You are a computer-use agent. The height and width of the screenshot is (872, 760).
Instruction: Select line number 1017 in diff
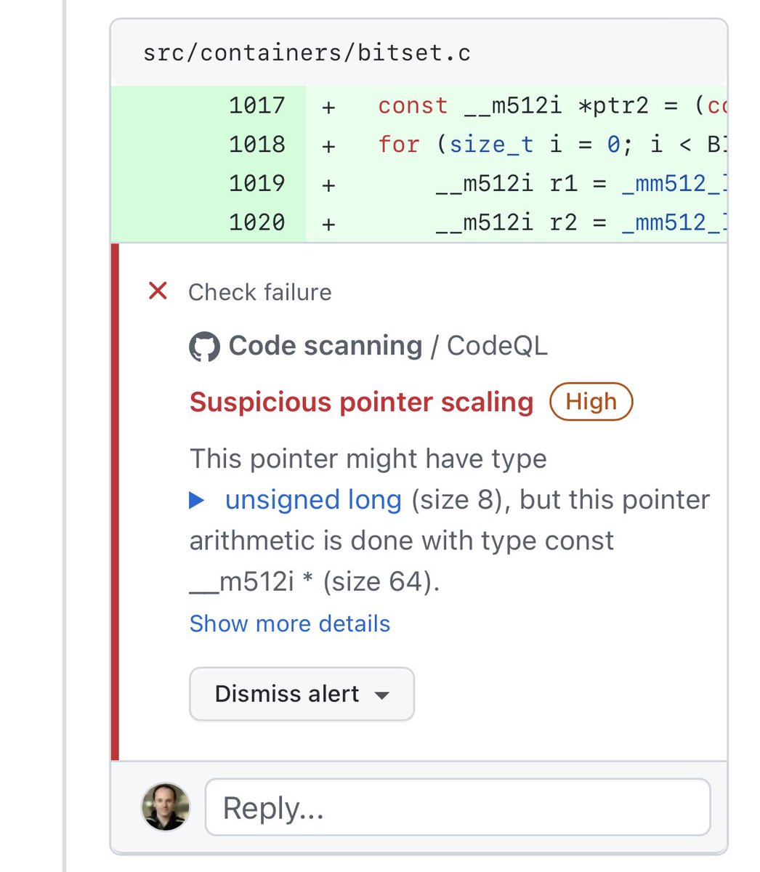[257, 105]
